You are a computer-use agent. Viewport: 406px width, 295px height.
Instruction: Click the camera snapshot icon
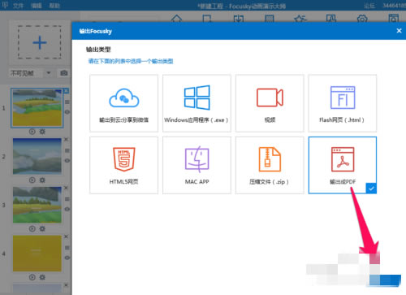pyautogui.click(x=64, y=73)
